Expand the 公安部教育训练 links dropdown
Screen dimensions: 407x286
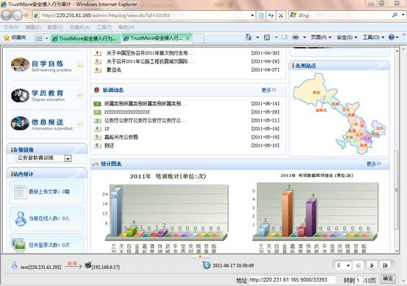[68, 158]
